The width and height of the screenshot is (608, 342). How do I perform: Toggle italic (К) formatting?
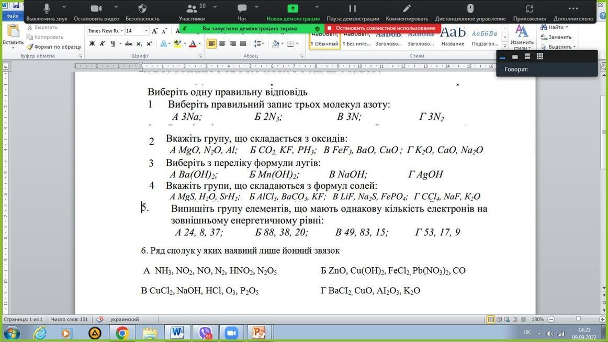103,43
